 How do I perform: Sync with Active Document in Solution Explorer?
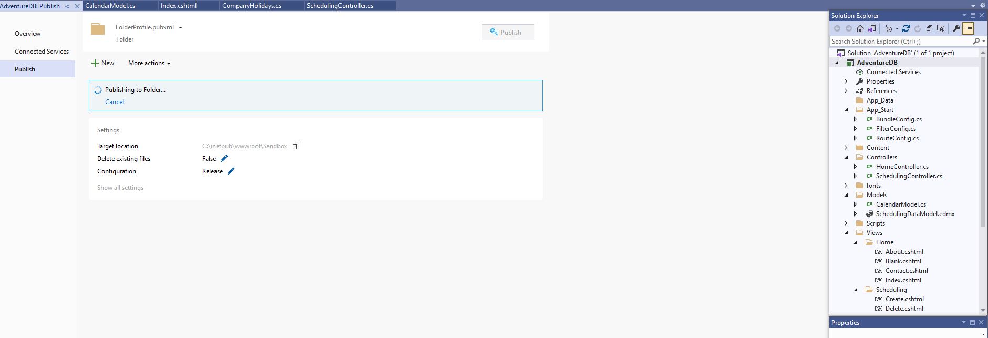point(906,28)
